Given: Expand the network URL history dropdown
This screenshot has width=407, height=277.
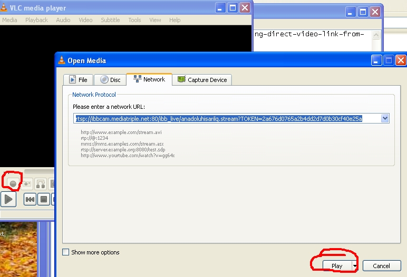Looking at the screenshot, I should coord(385,118).
